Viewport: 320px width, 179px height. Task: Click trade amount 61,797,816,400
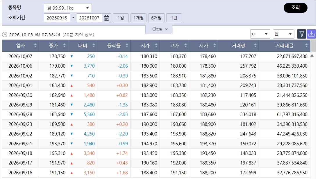pos(292,114)
